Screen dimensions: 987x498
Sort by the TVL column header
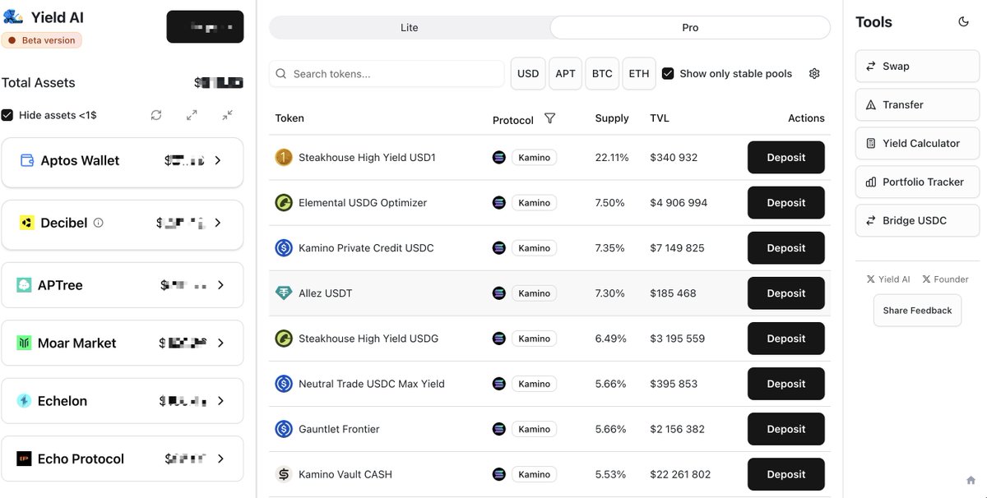660,118
